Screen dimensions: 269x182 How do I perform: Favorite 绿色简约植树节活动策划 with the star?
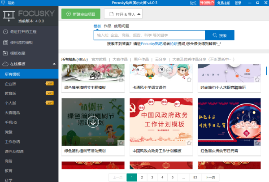pos(121,143)
